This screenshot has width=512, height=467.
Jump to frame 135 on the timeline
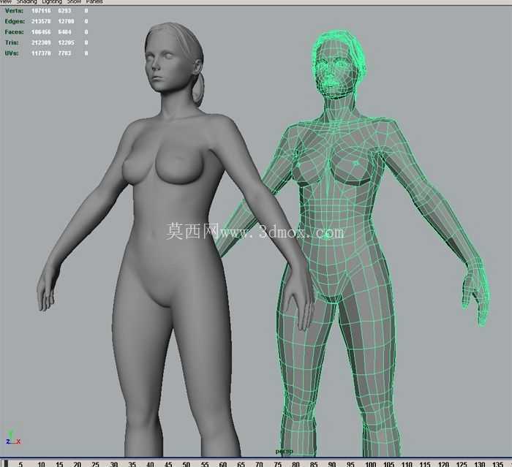point(497,464)
